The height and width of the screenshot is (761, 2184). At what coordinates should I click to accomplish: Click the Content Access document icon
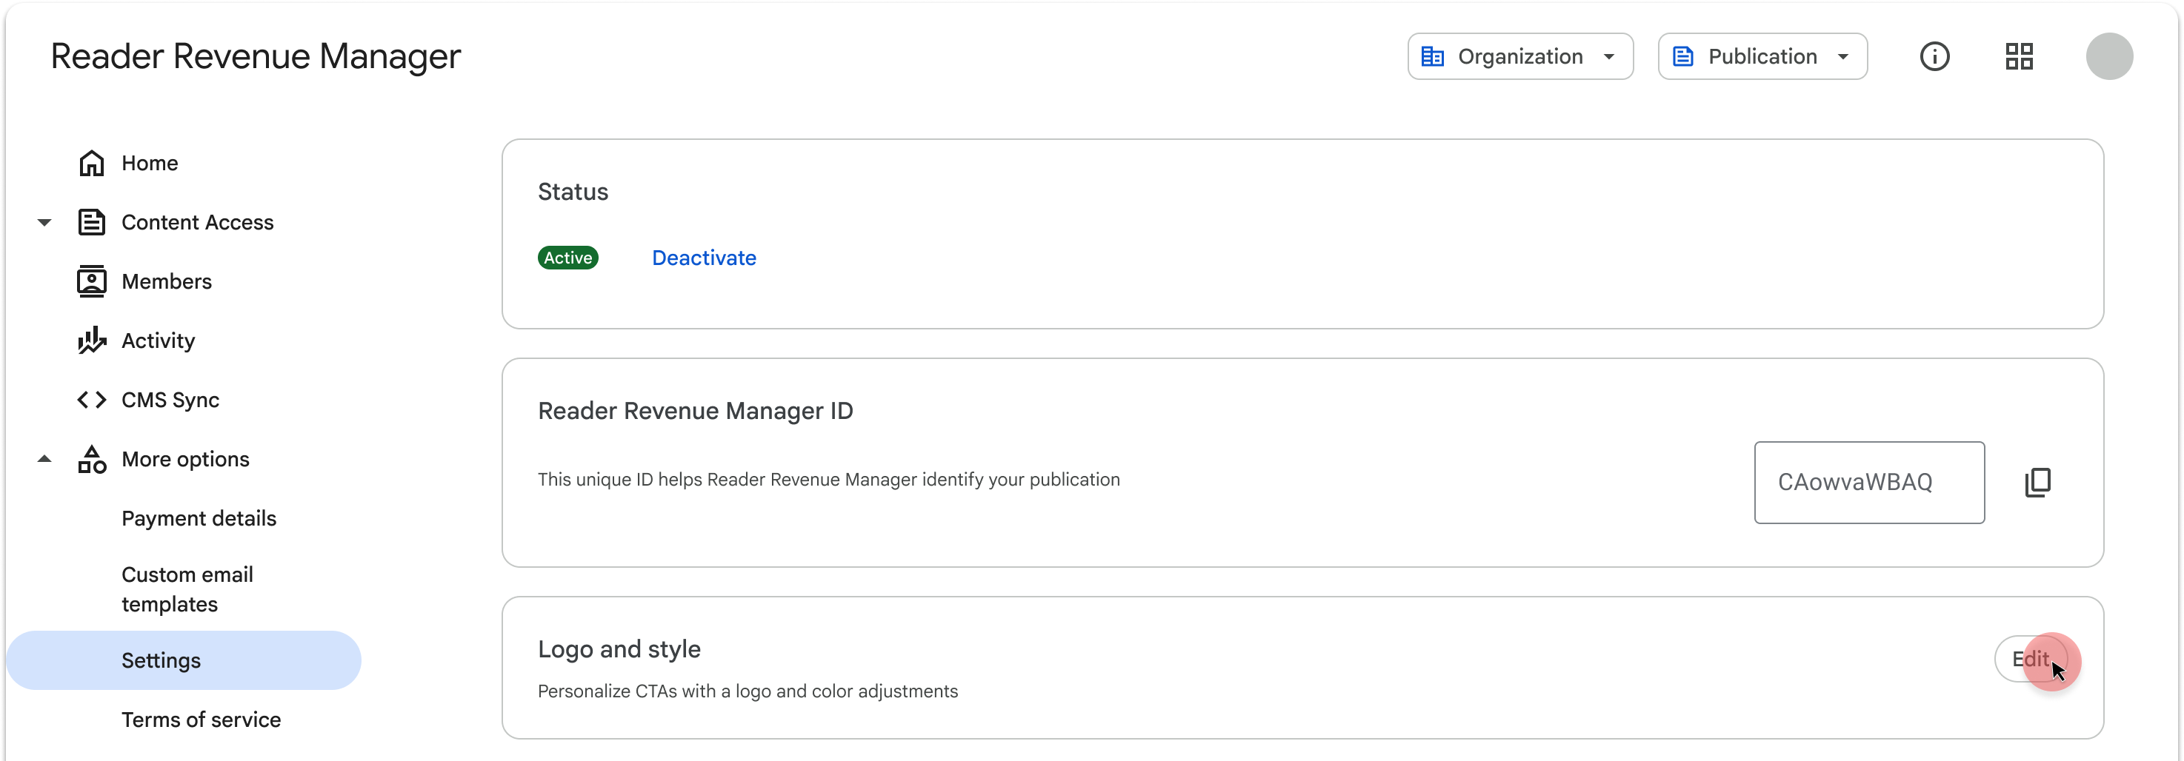click(x=92, y=222)
